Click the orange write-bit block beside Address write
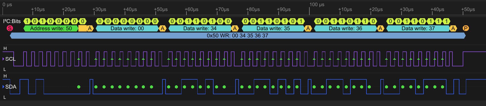486x106 pixels. tap(83, 28)
